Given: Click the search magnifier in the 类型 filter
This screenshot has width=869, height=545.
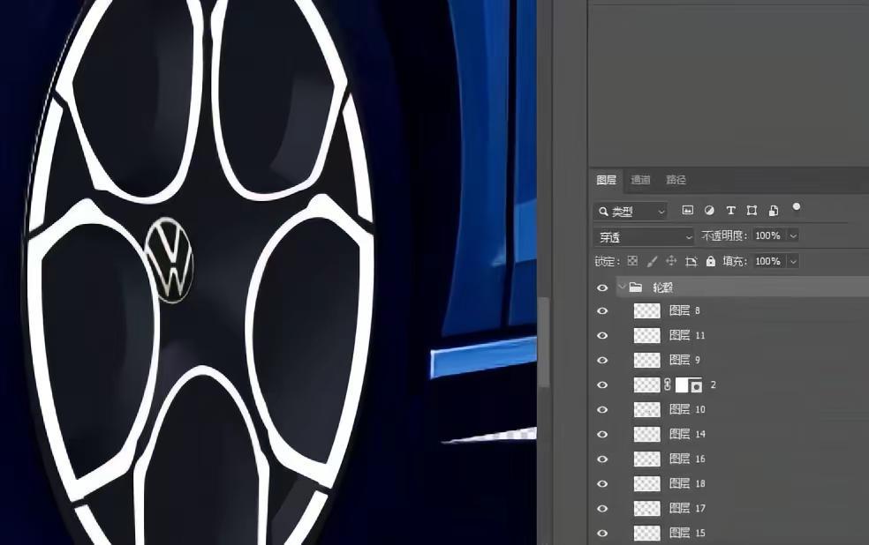Looking at the screenshot, I should pos(603,212).
